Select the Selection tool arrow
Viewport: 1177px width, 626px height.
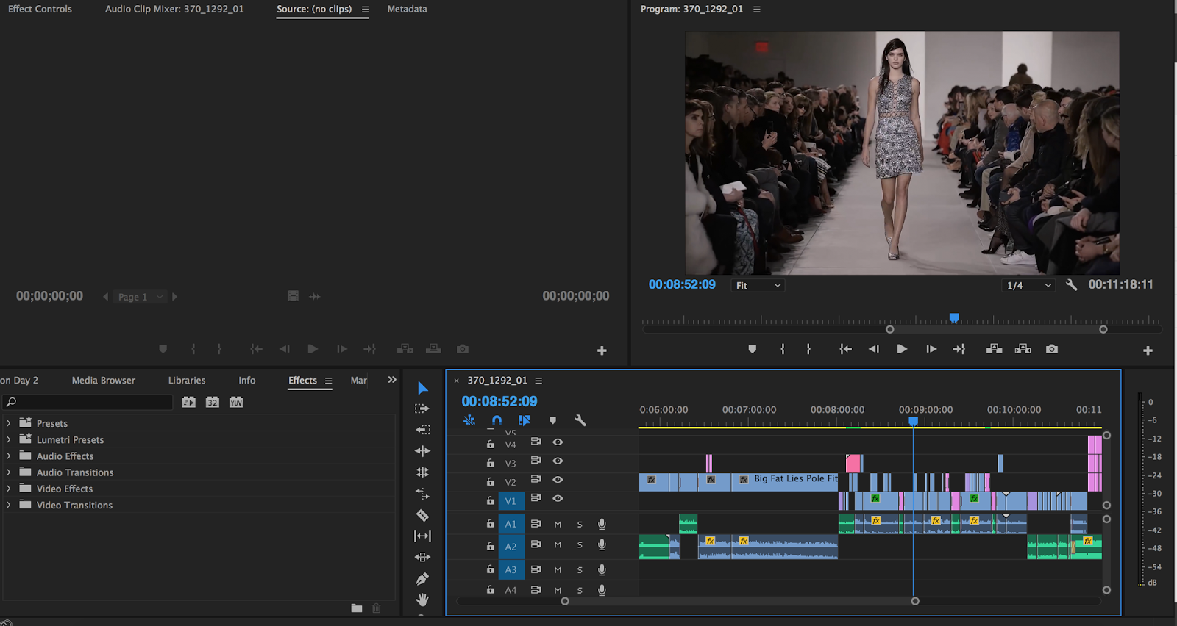422,388
